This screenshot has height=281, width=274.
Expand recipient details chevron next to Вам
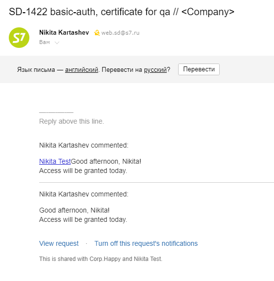[57, 43]
